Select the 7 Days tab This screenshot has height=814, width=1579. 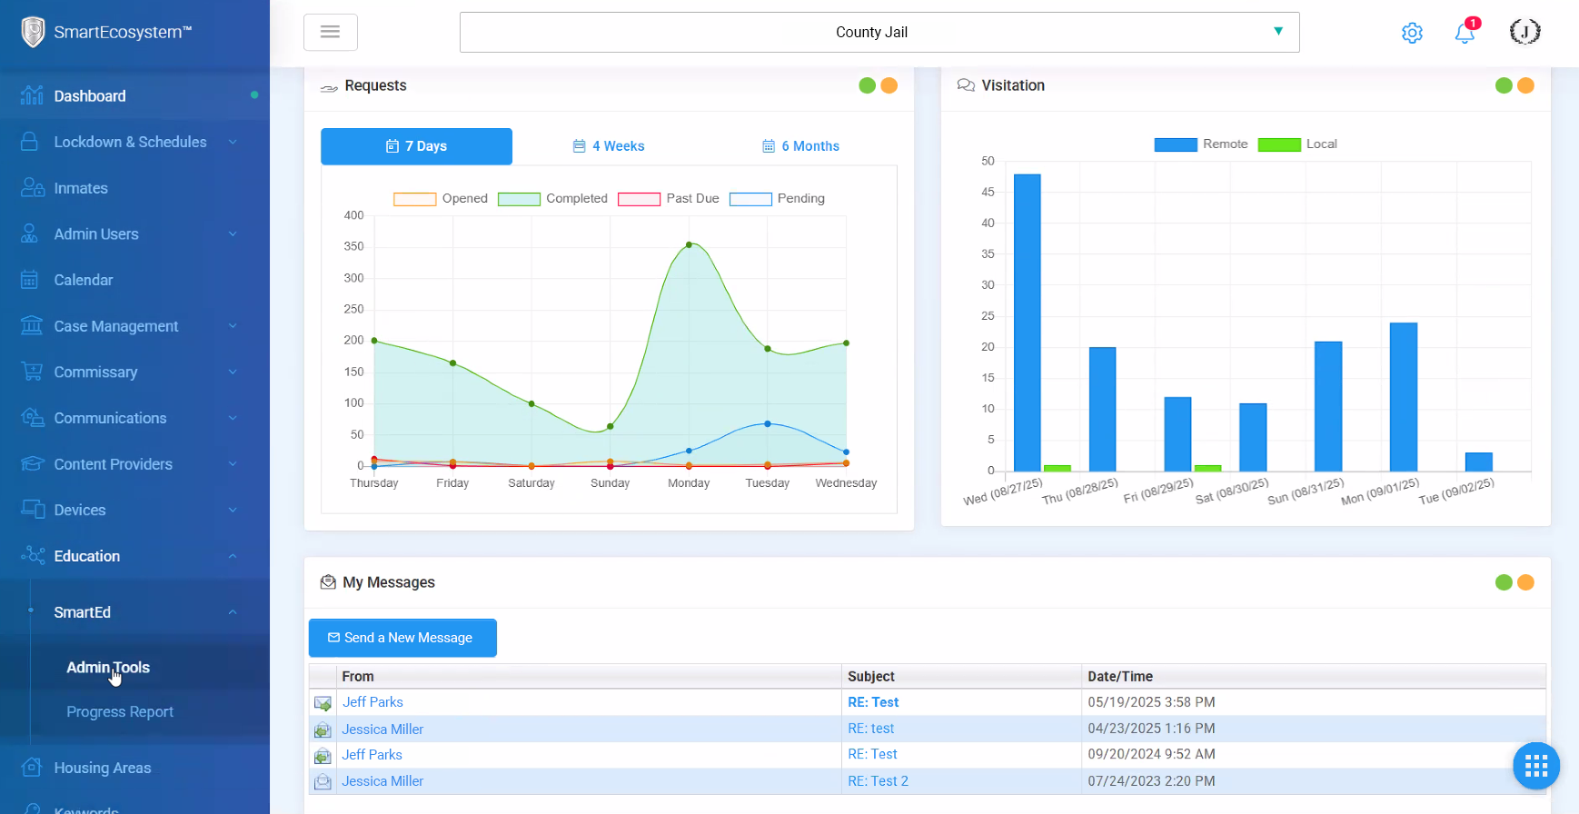pyautogui.click(x=416, y=146)
